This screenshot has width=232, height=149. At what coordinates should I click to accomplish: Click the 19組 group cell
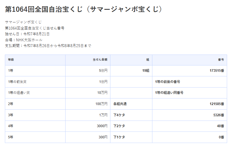146,71
